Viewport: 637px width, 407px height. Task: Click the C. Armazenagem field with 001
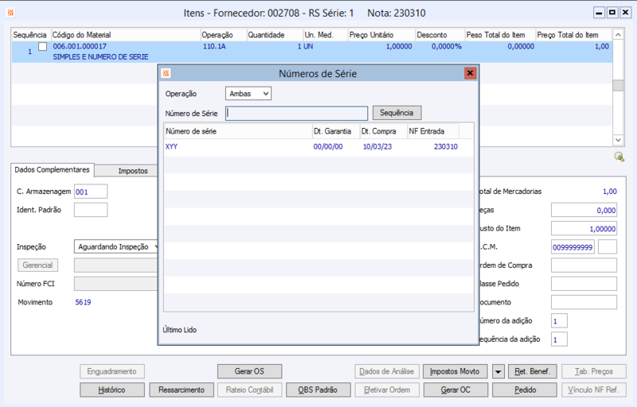coord(91,192)
